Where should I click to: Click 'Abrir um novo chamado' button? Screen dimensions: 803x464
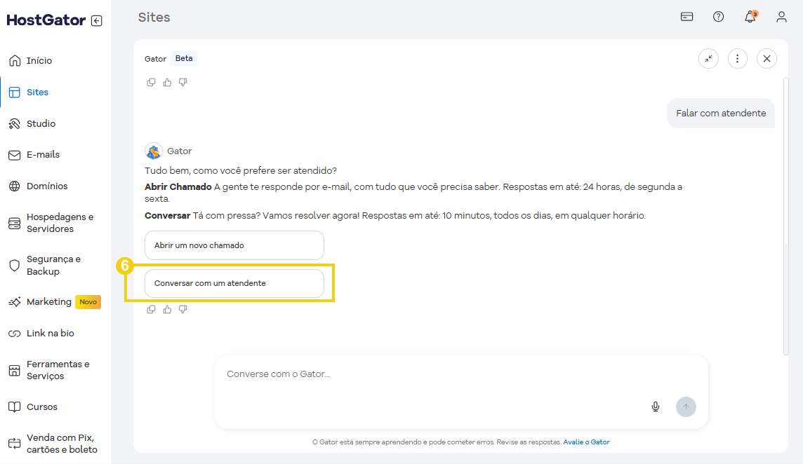click(x=234, y=245)
